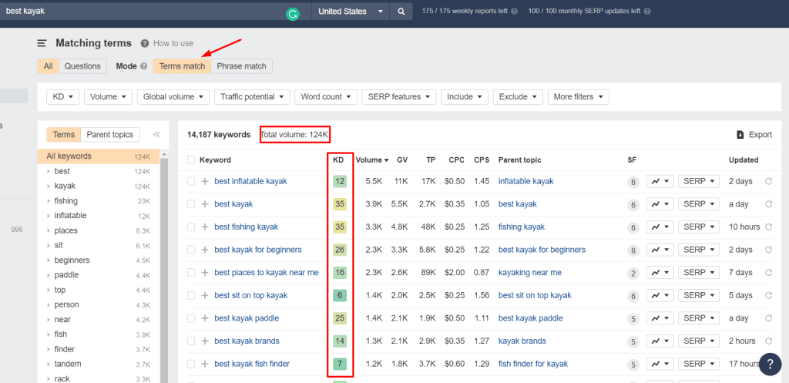Screen dimensions: 789x383
Task: Add best kayak fish finder plus icon
Action: tap(205, 364)
